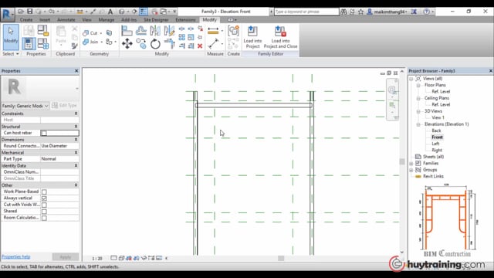Click the Detail Level icon in view control bar
The height and width of the screenshot is (278, 494).
[x=113, y=258]
